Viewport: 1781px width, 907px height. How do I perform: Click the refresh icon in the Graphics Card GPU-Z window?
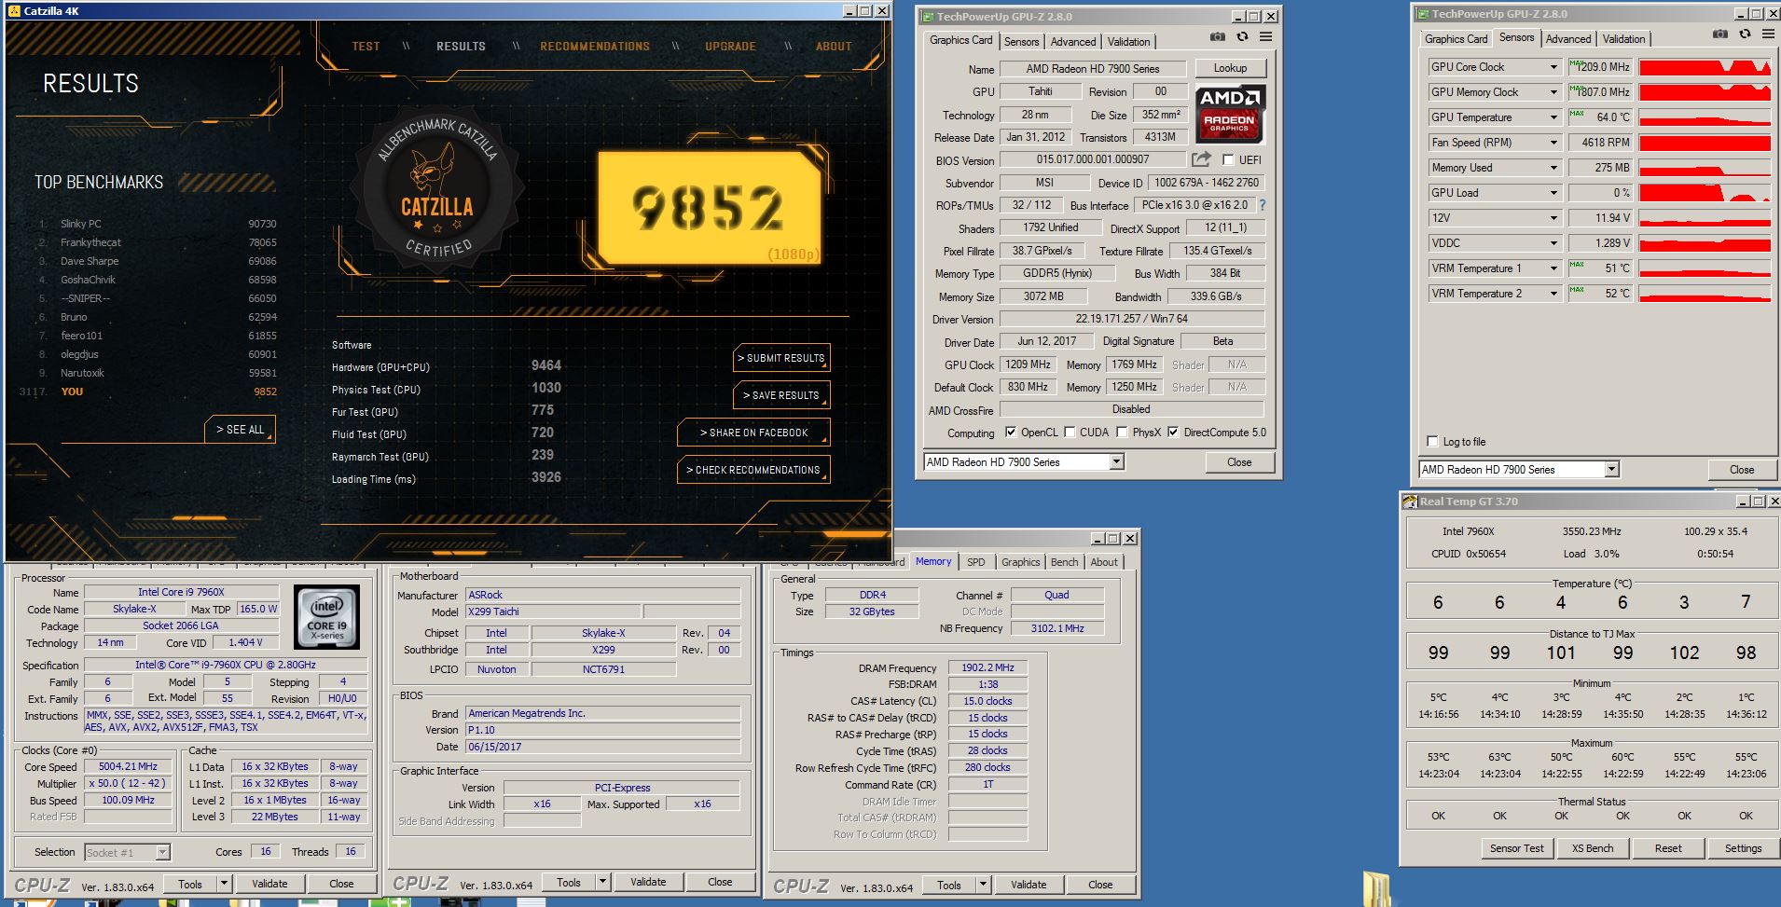pos(1242,36)
